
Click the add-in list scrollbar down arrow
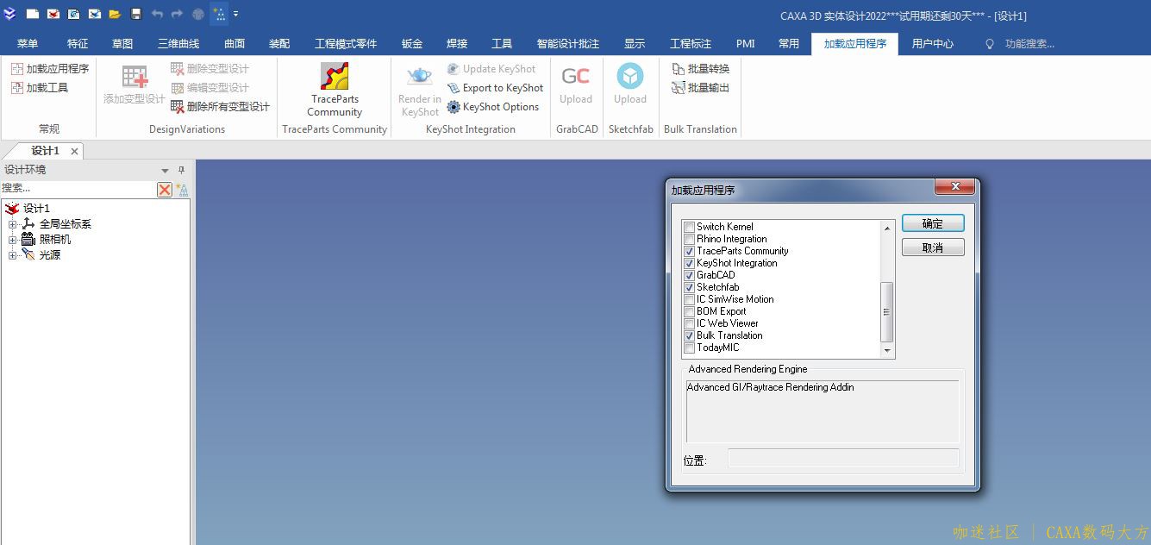pos(887,351)
